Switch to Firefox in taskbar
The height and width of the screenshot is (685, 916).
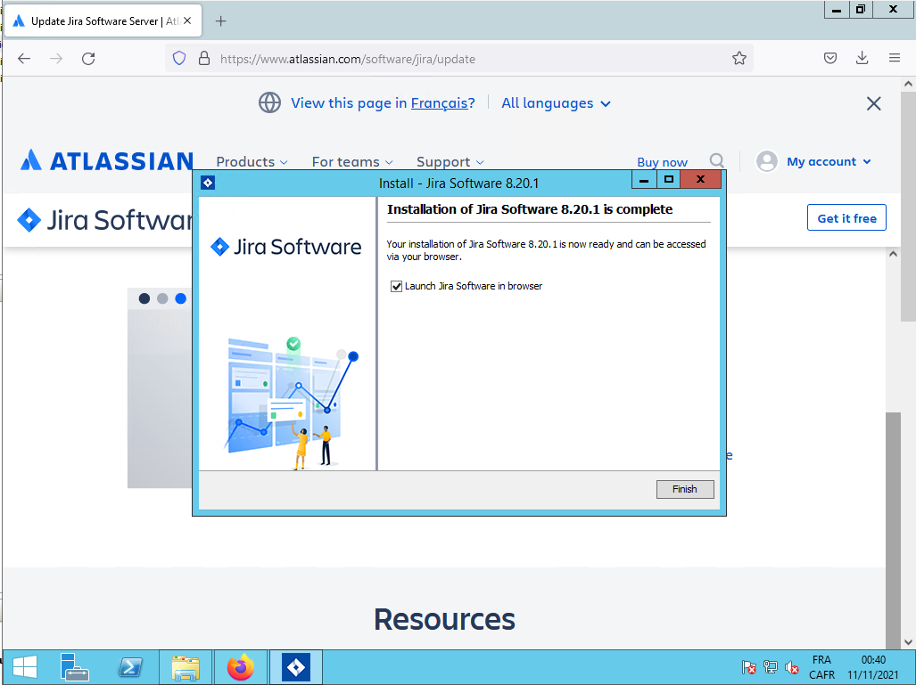(241, 667)
